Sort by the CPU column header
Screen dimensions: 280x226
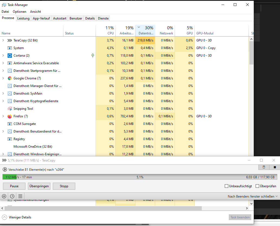pos(106,31)
